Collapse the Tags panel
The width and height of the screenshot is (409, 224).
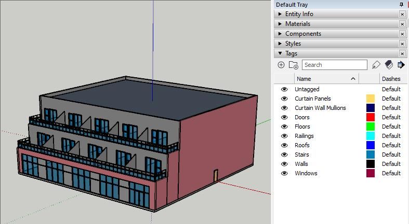(x=280, y=53)
